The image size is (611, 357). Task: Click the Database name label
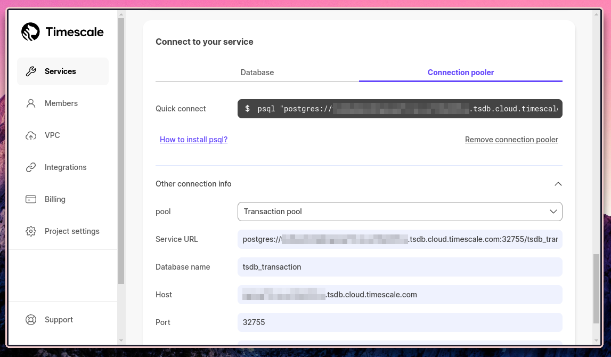(183, 267)
